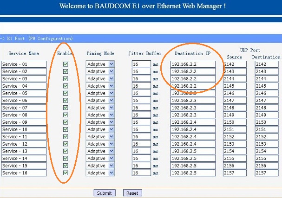Open Timing Mode dropdown for Service - 08

(x=100, y=115)
